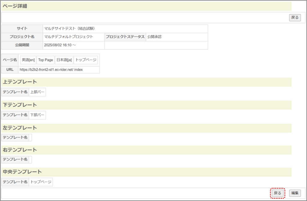
Task: Click the ページ詳細 heading
Action: pos(15,6)
